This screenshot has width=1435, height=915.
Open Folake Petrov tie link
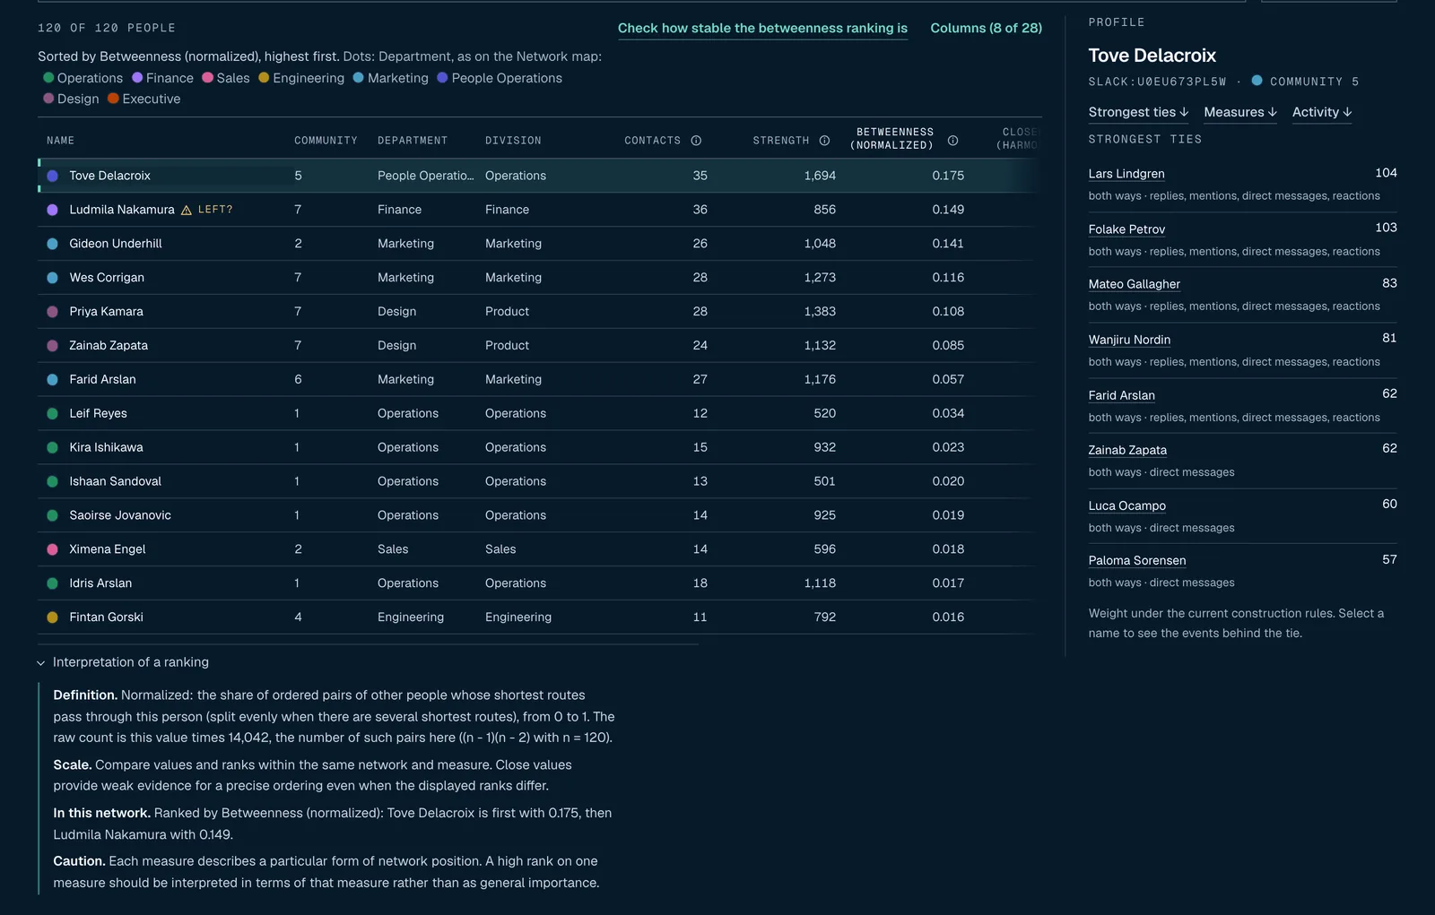point(1126,229)
